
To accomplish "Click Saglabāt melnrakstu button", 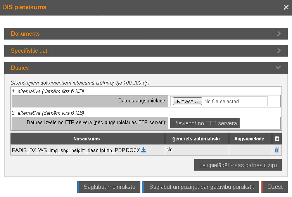I will [109, 187].
